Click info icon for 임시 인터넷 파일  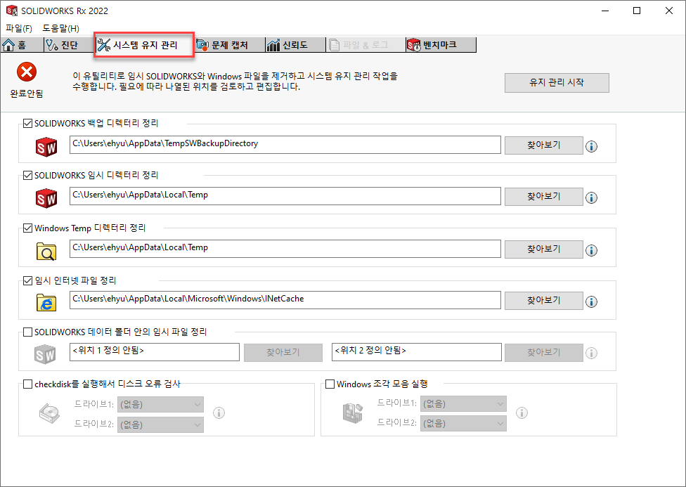tap(592, 301)
